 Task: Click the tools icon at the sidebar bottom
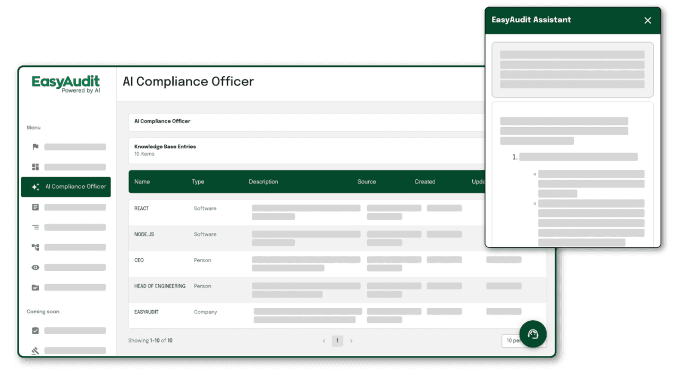(35, 351)
